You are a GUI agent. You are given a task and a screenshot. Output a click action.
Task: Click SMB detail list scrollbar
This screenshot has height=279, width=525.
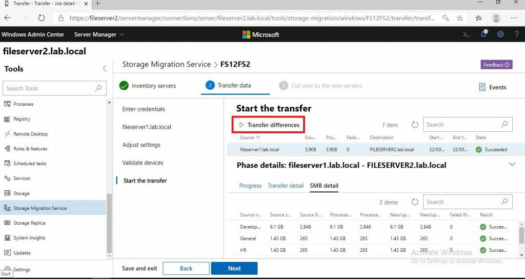(x=521, y=235)
